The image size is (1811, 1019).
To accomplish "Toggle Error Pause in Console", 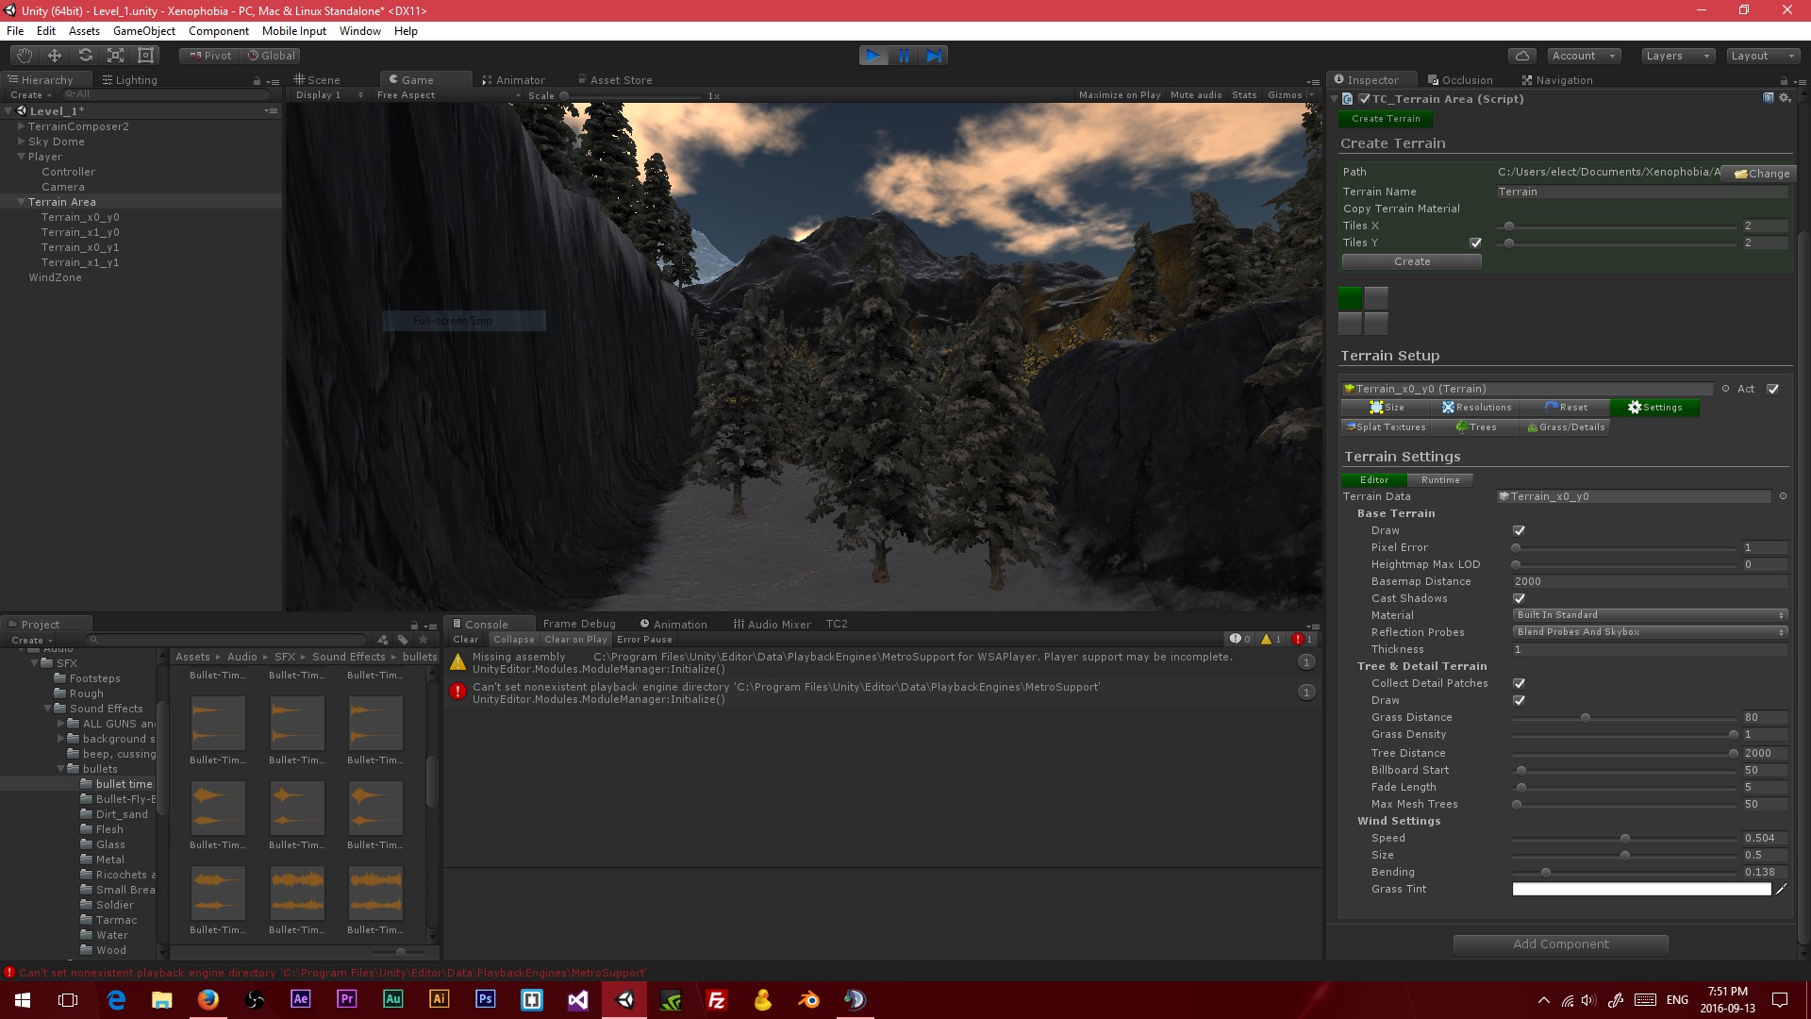I will pyautogui.click(x=644, y=640).
